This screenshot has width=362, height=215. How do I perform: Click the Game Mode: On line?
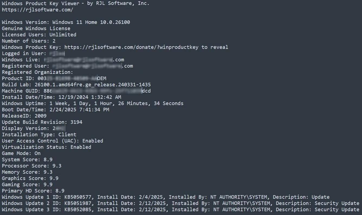pos(21,153)
